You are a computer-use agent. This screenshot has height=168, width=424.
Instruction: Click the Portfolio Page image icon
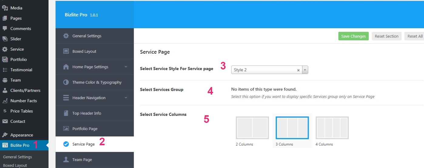tap(66, 129)
